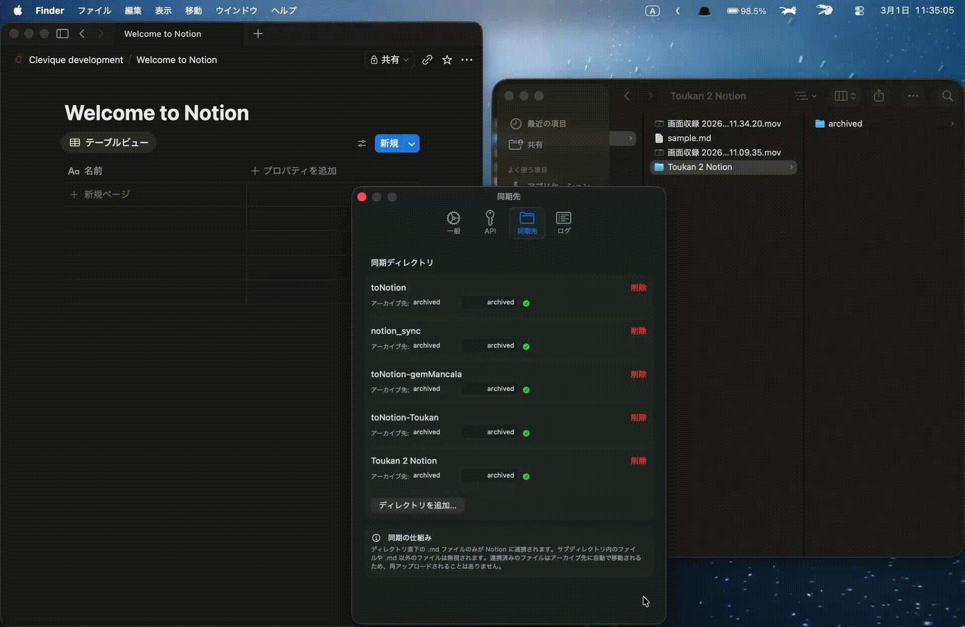965x627 pixels.
Task: Click the Clevique development breadcrumb
Action: pyautogui.click(x=76, y=60)
